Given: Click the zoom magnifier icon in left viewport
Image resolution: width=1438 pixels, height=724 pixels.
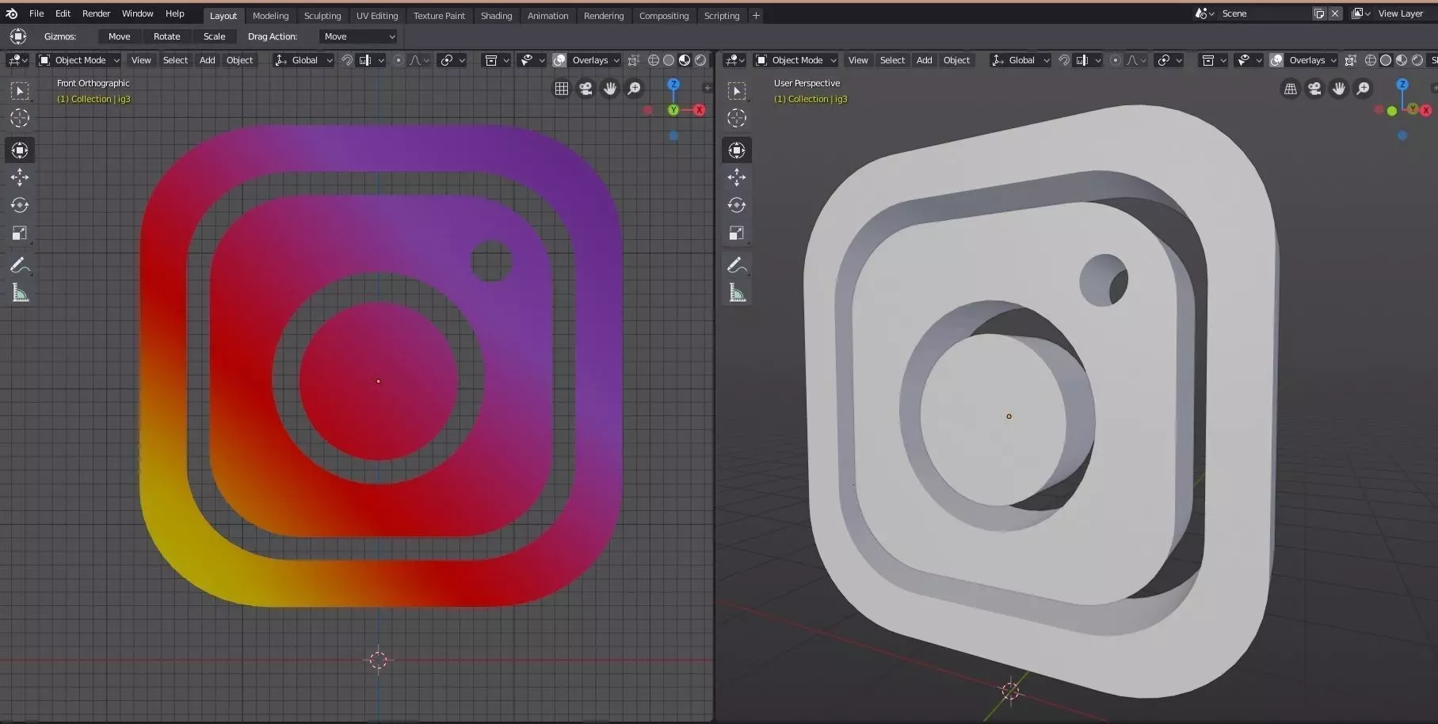Looking at the screenshot, I should tap(634, 89).
